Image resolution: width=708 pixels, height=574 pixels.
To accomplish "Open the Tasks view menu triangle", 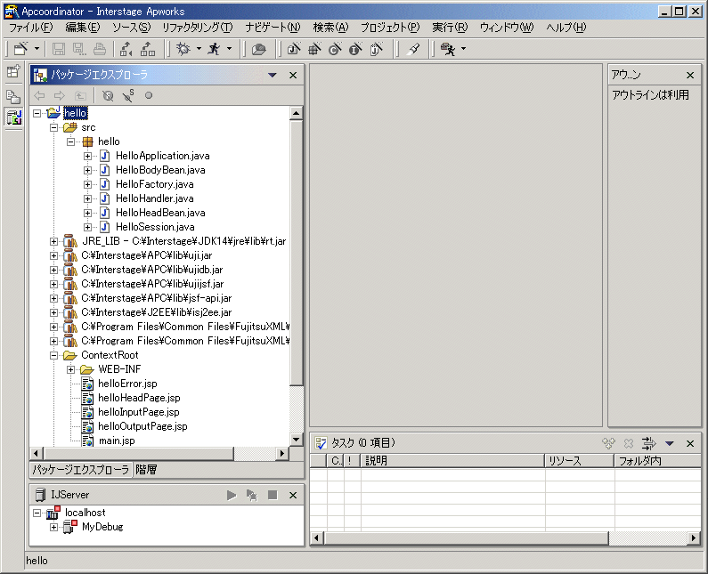I will tap(670, 443).
